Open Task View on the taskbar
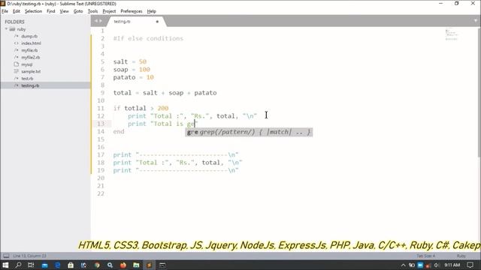 pyautogui.click(x=31, y=265)
